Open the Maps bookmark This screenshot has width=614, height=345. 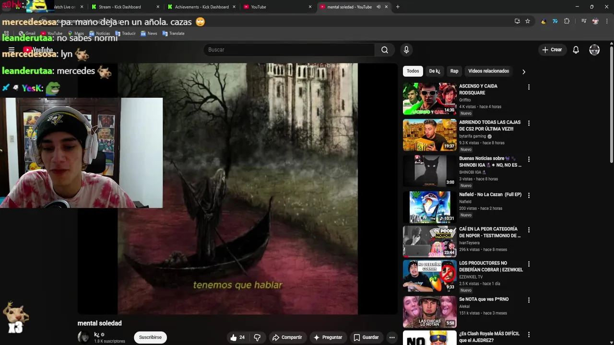point(76,34)
